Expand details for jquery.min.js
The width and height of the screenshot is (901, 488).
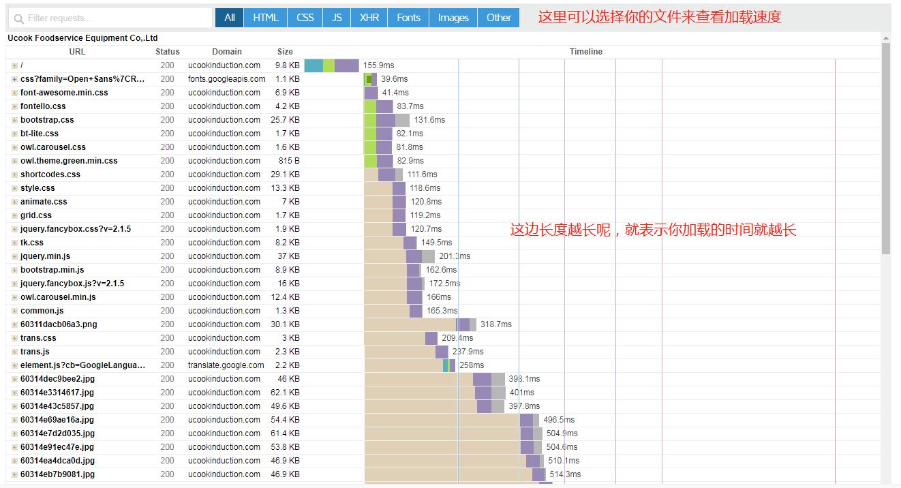click(14, 256)
